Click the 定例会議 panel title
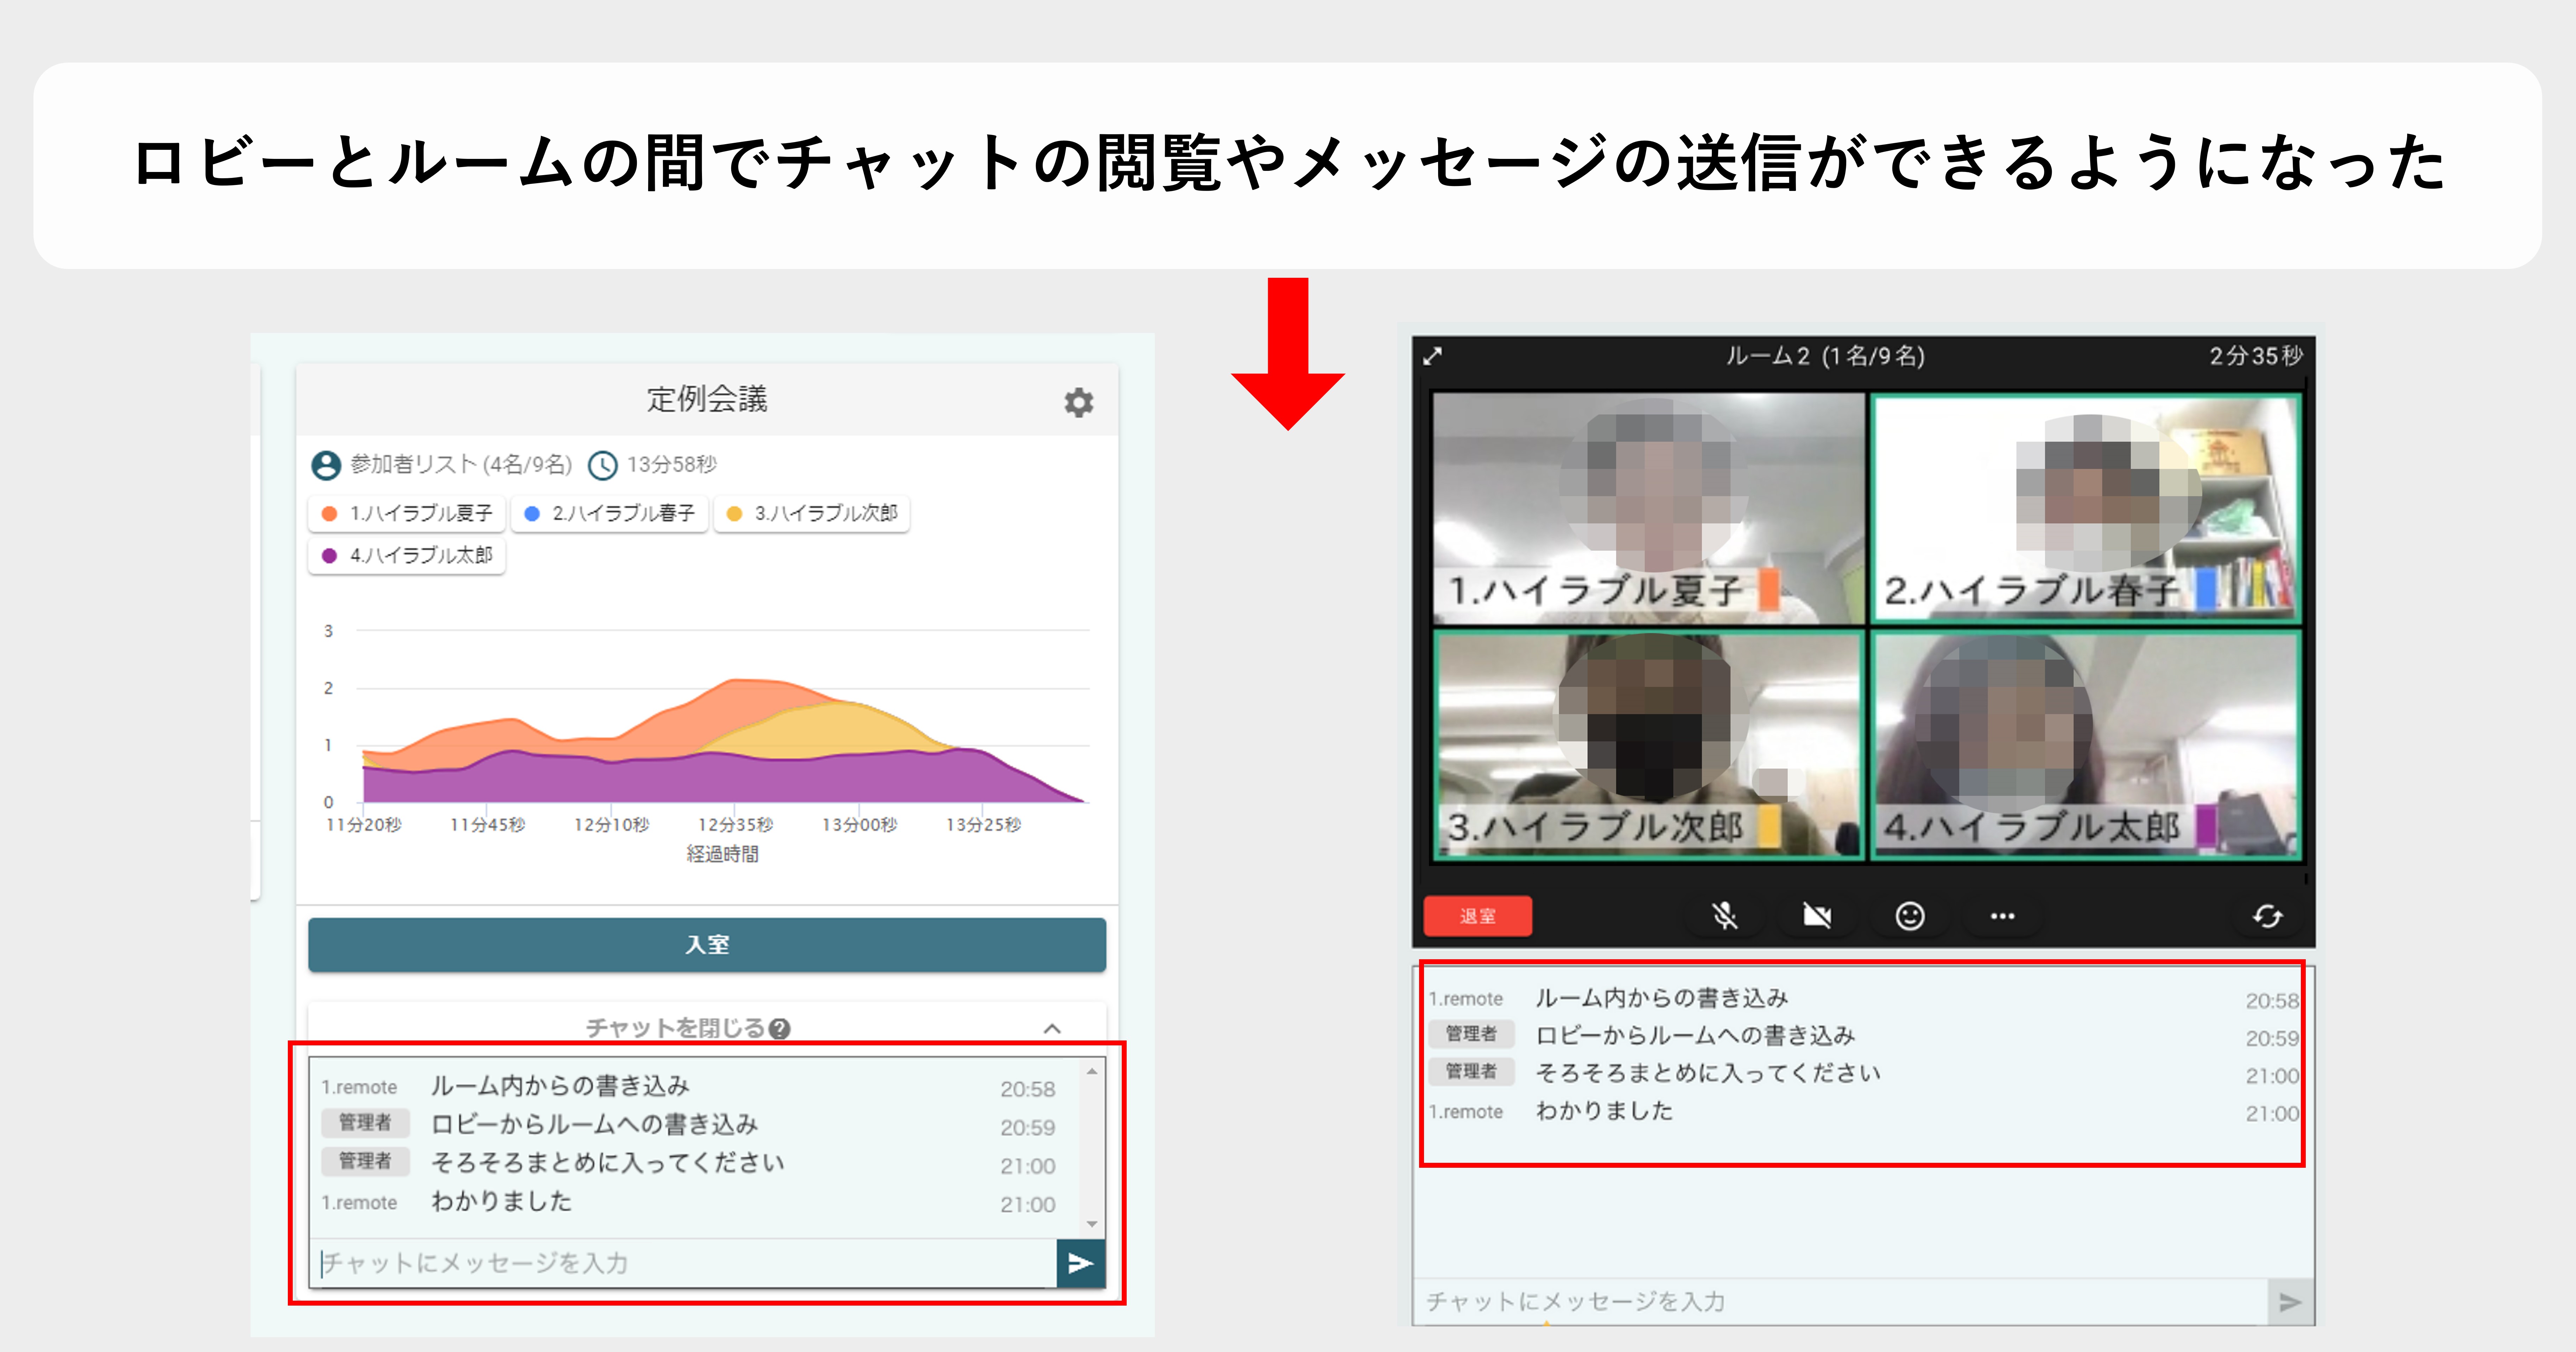The height and width of the screenshot is (1352, 2576). pos(707,400)
